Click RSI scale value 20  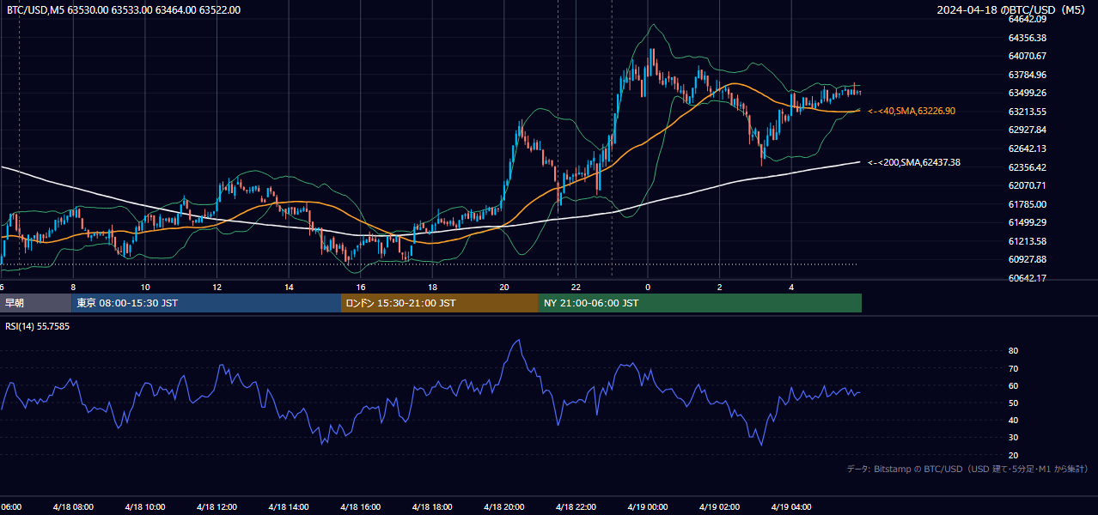click(1013, 455)
